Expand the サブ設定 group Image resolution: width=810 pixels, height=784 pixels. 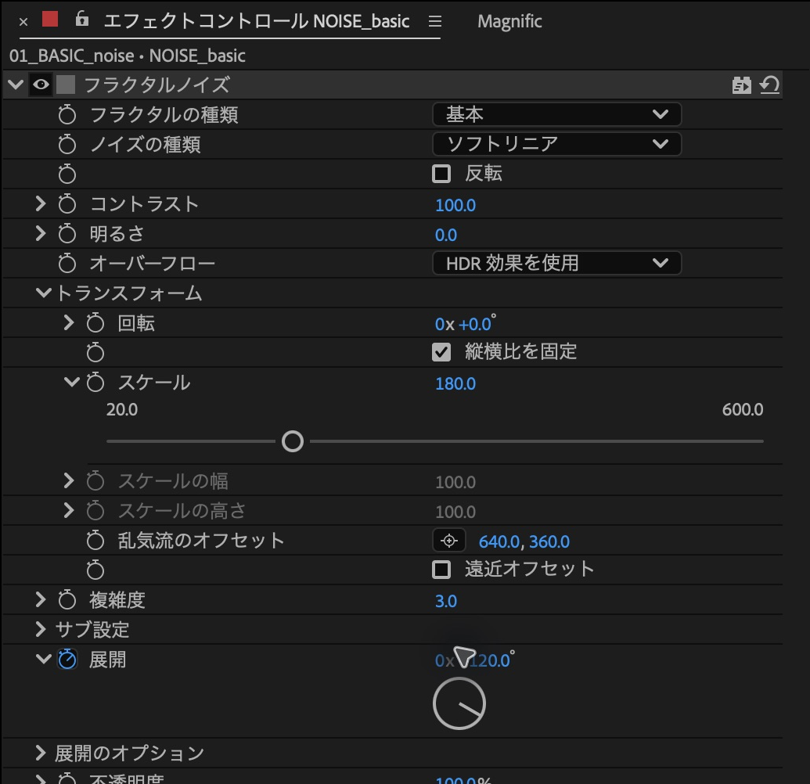[x=40, y=629]
